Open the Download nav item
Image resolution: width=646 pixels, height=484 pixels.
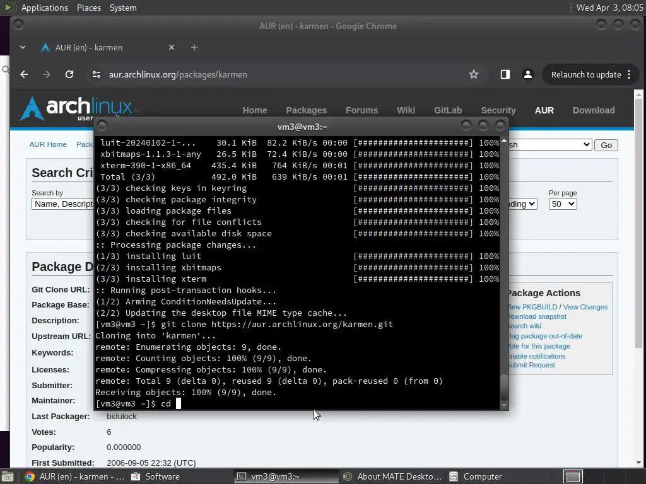coord(594,110)
